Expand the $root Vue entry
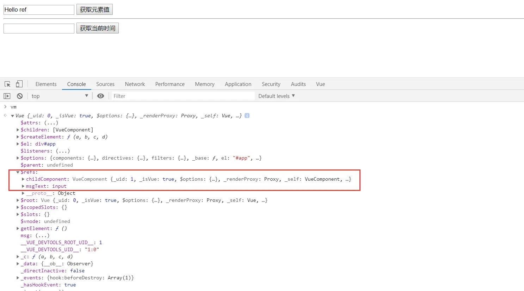Screen dimensions: 524x291 pyautogui.click(x=18, y=200)
